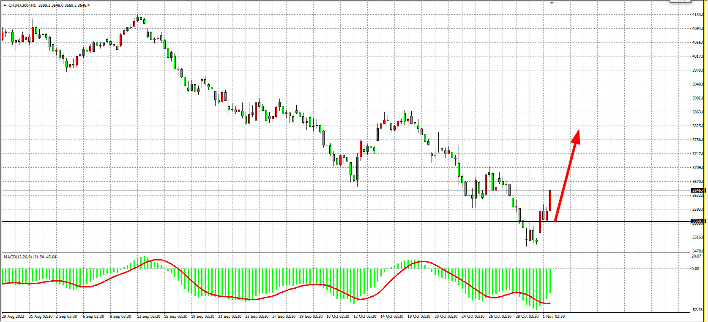This screenshot has height=322, width=708.
Task: Click the 13 Sep 02:30 time axis label
Action: 148,317
